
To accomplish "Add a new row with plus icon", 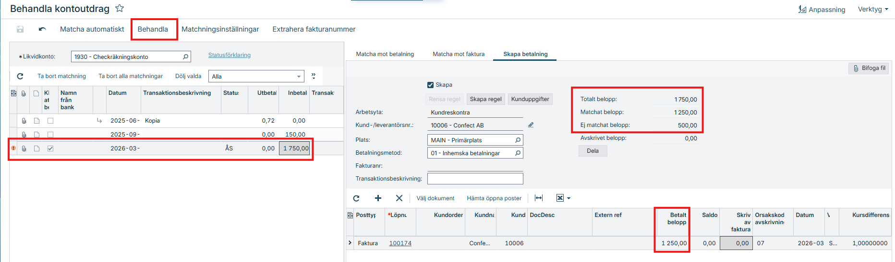I will (378, 198).
